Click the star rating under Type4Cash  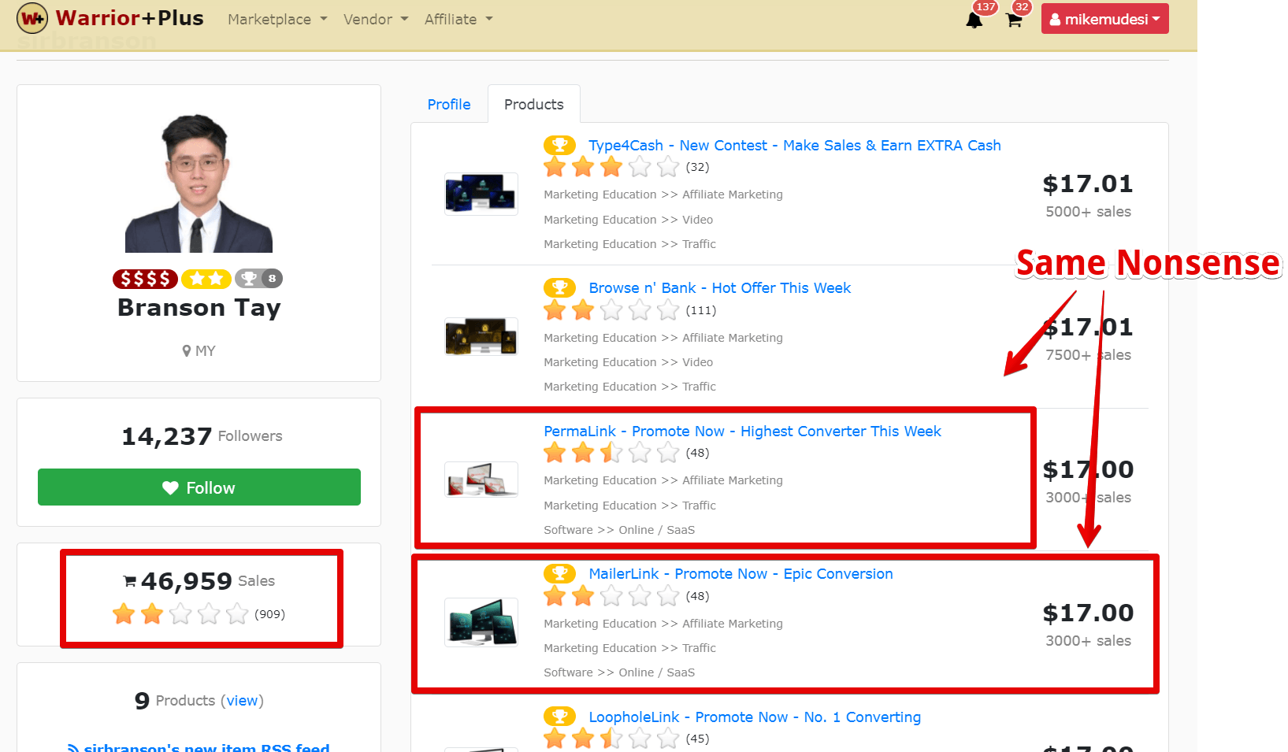[x=611, y=167]
